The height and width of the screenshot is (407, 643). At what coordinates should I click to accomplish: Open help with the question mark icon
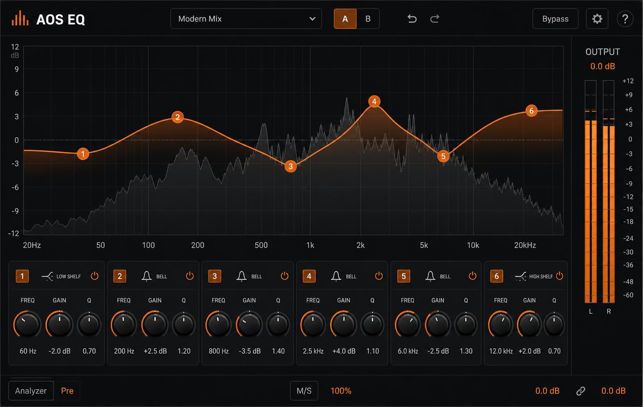[625, 19]
